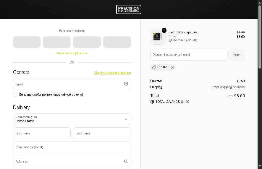Click the Electrolyte Capsules product name
The width and height of the screenshot is (262, 169).
click(x=183, y=32)
